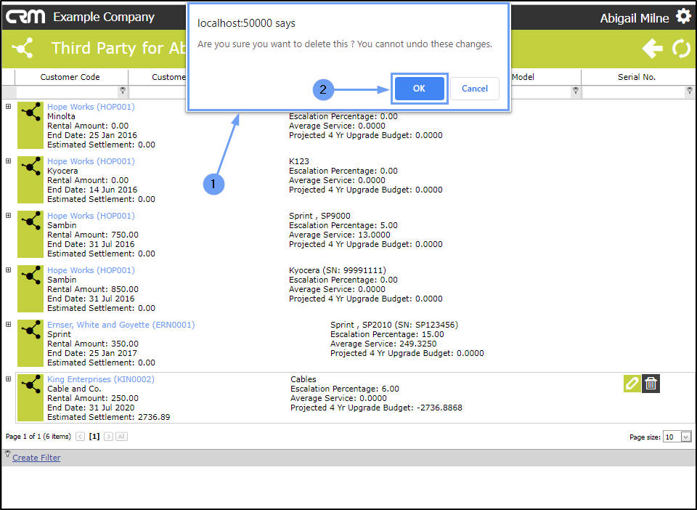Viewport: 697px width, 510px height.
Task: Click the All pages pager button
Action: (x=121, y=437)
